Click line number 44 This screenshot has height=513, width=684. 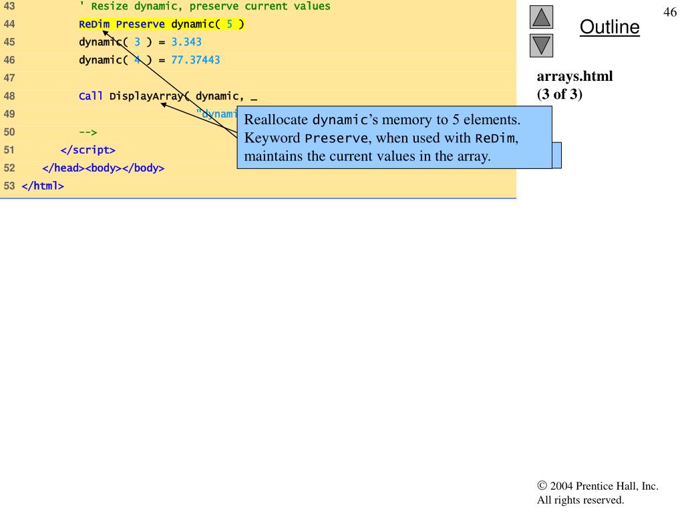9,24
